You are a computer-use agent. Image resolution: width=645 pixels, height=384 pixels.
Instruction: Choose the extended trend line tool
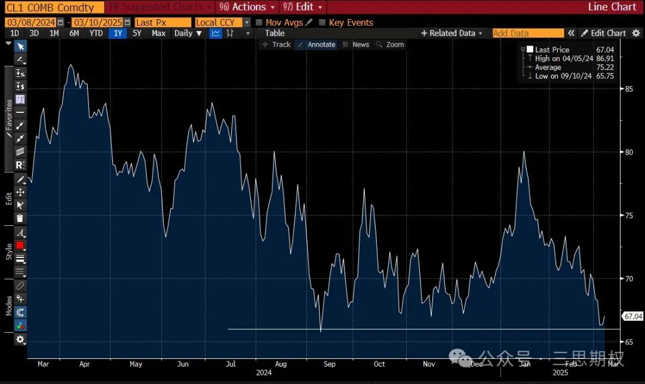pyautogui.click(x=20, y=139)
